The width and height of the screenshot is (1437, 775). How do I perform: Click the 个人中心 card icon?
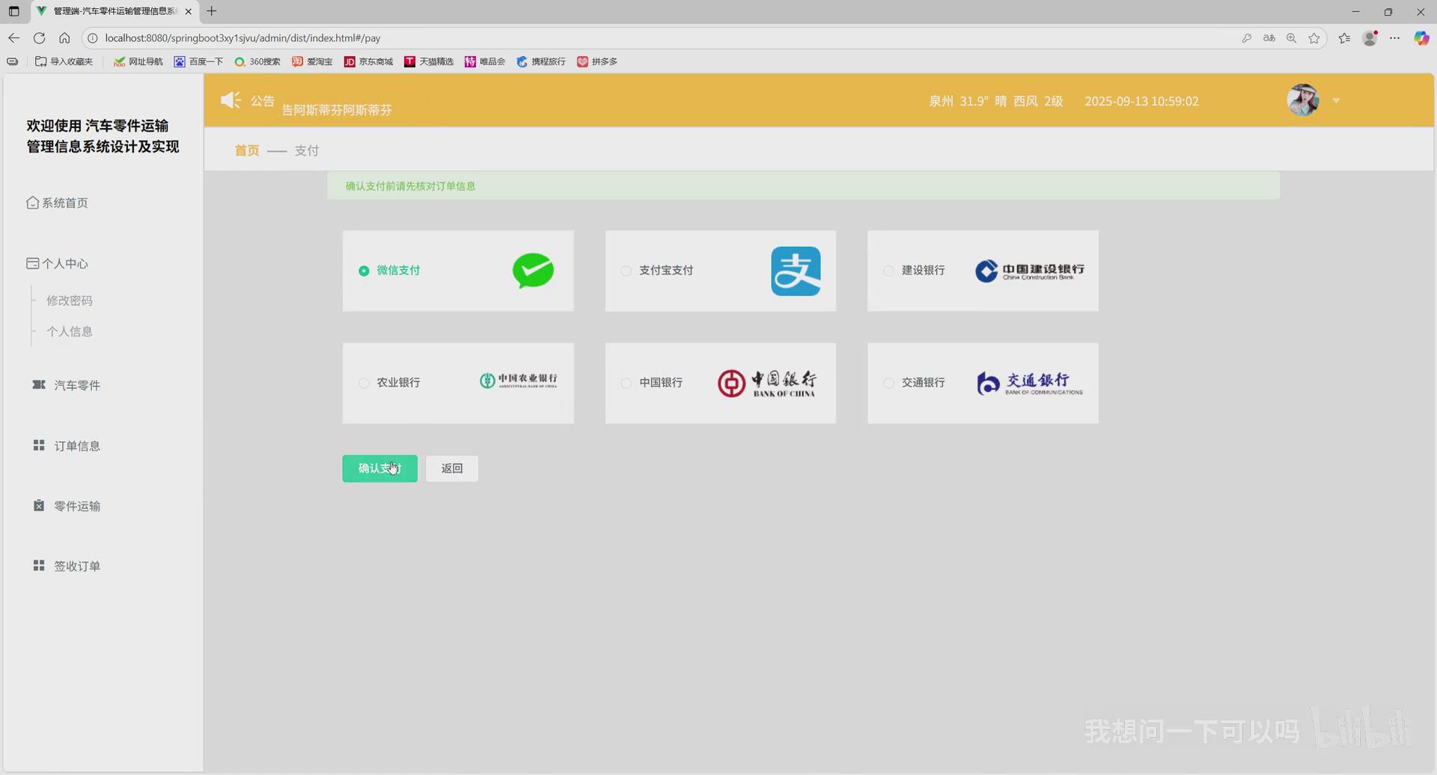coord(32,263)
